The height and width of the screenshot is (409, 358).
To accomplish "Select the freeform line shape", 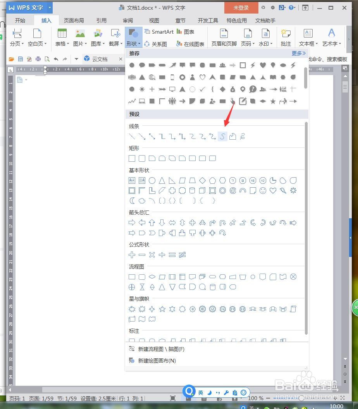I will [x=232, y=137].
